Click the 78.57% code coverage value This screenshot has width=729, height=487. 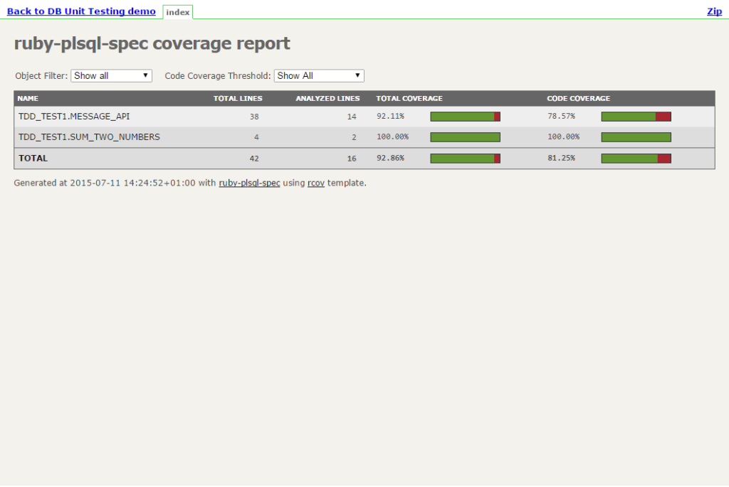[561, 116]
